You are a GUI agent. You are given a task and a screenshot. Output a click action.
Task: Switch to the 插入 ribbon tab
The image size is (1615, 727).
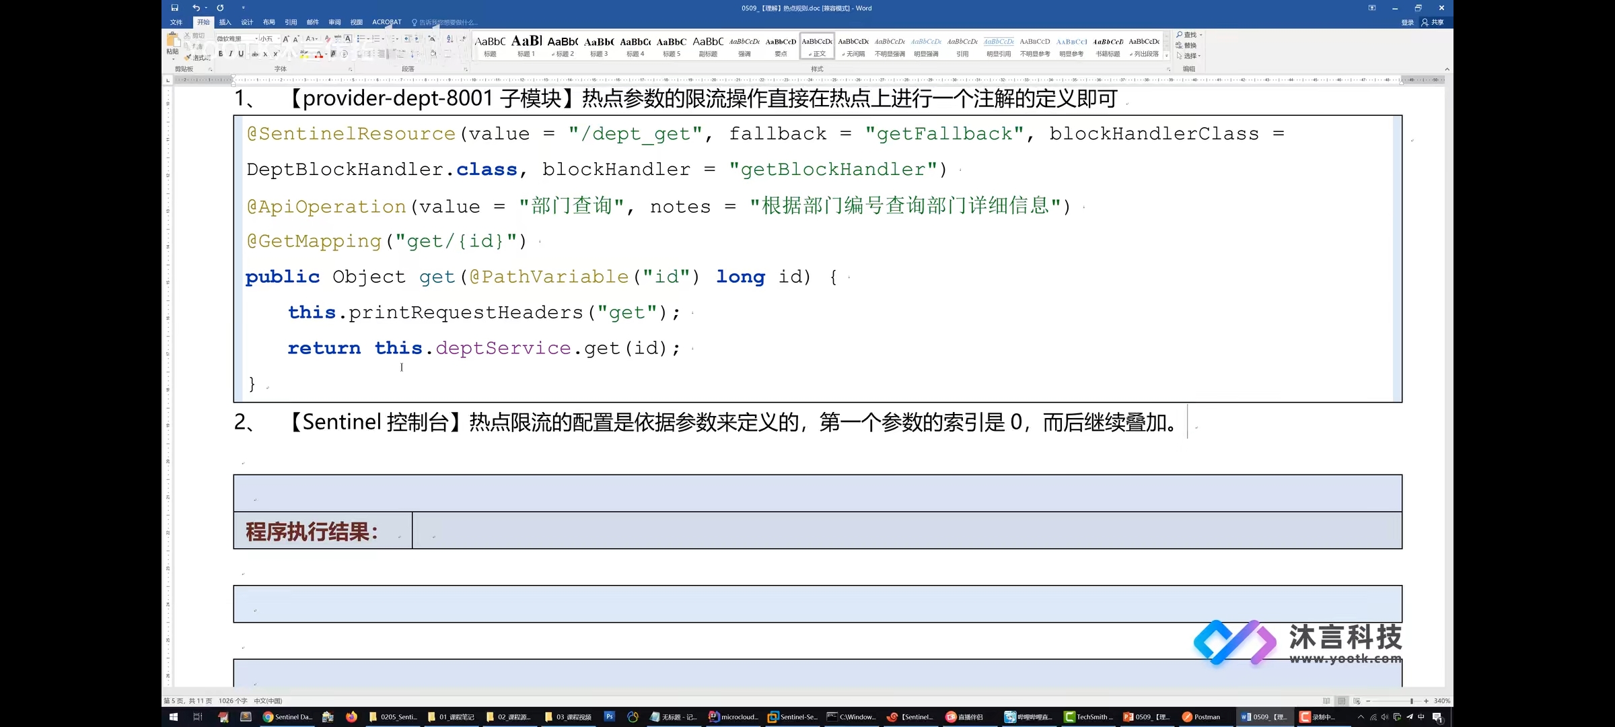(x=225, y=22)
